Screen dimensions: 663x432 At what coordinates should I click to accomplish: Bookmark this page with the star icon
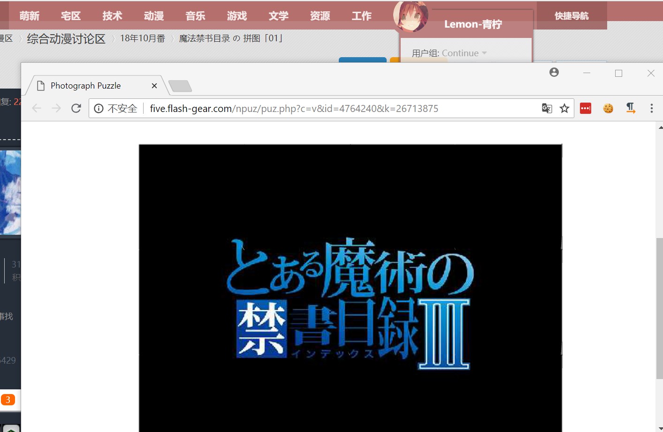tap(564, 109)
